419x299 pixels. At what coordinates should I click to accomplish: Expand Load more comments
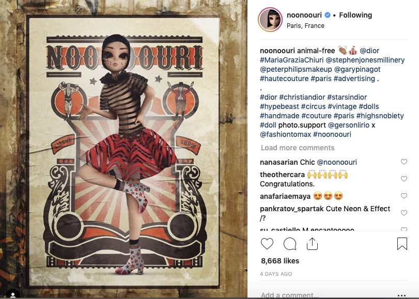(298, 148)
